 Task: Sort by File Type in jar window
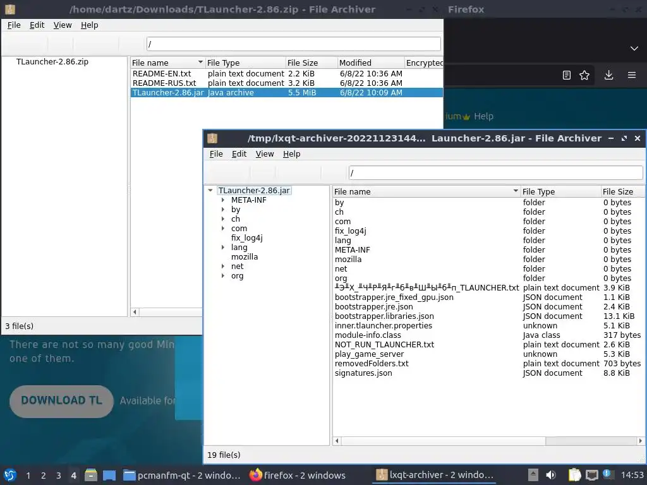[x=560, y=192]
